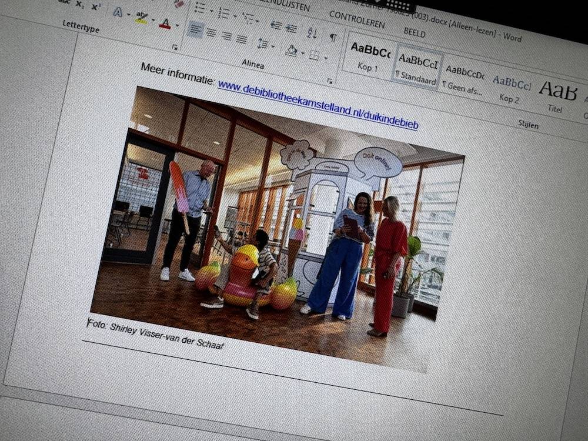Select the library photo in the document
The height and width of the screenshot is (441, 588).
(x=278, y=229)
